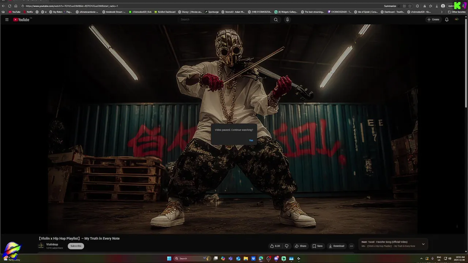468x263 pixels.
Task: Open the YouTube hamburger guide menu
Action: (7, 19)
